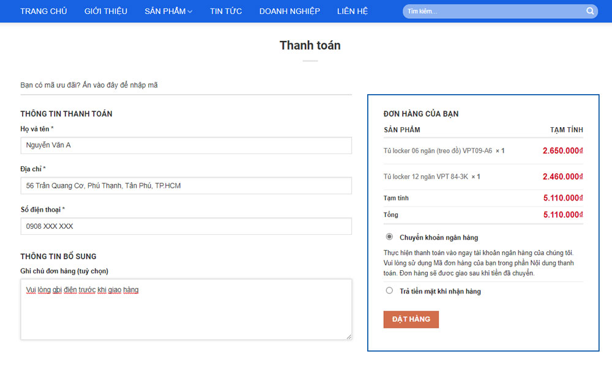Open the TRANG CHỦ menu item

pos(43,11)
